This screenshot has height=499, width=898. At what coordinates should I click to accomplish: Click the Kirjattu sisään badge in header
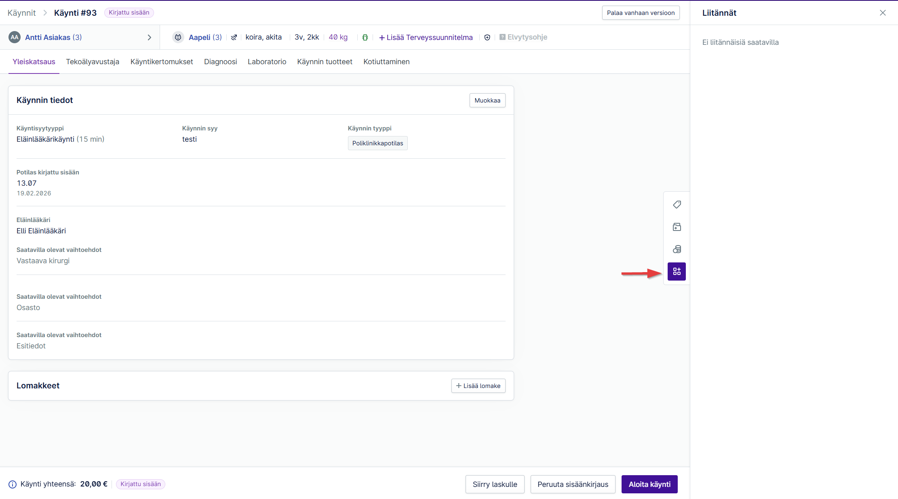tap(129, 13)
